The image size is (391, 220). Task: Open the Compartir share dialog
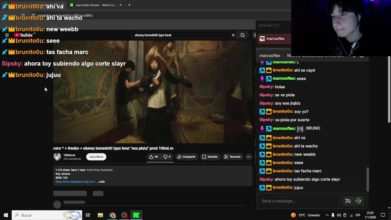click(186, 157)
